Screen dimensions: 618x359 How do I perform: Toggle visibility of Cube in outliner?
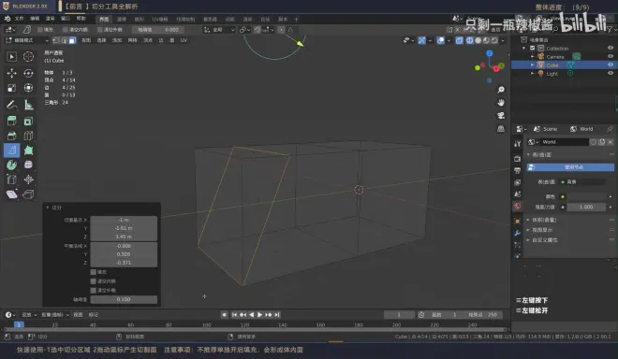point(611,65)
